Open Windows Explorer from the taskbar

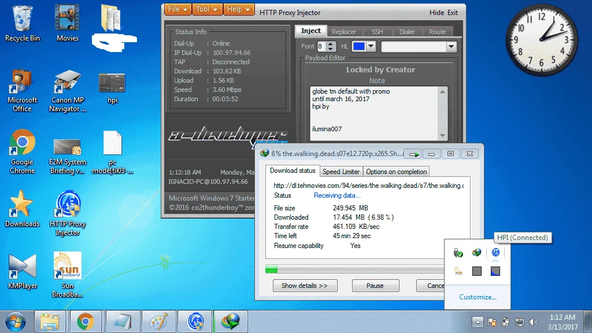tap(50, 321)
